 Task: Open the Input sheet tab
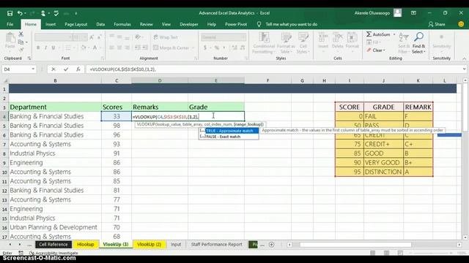tap(176, 245)
